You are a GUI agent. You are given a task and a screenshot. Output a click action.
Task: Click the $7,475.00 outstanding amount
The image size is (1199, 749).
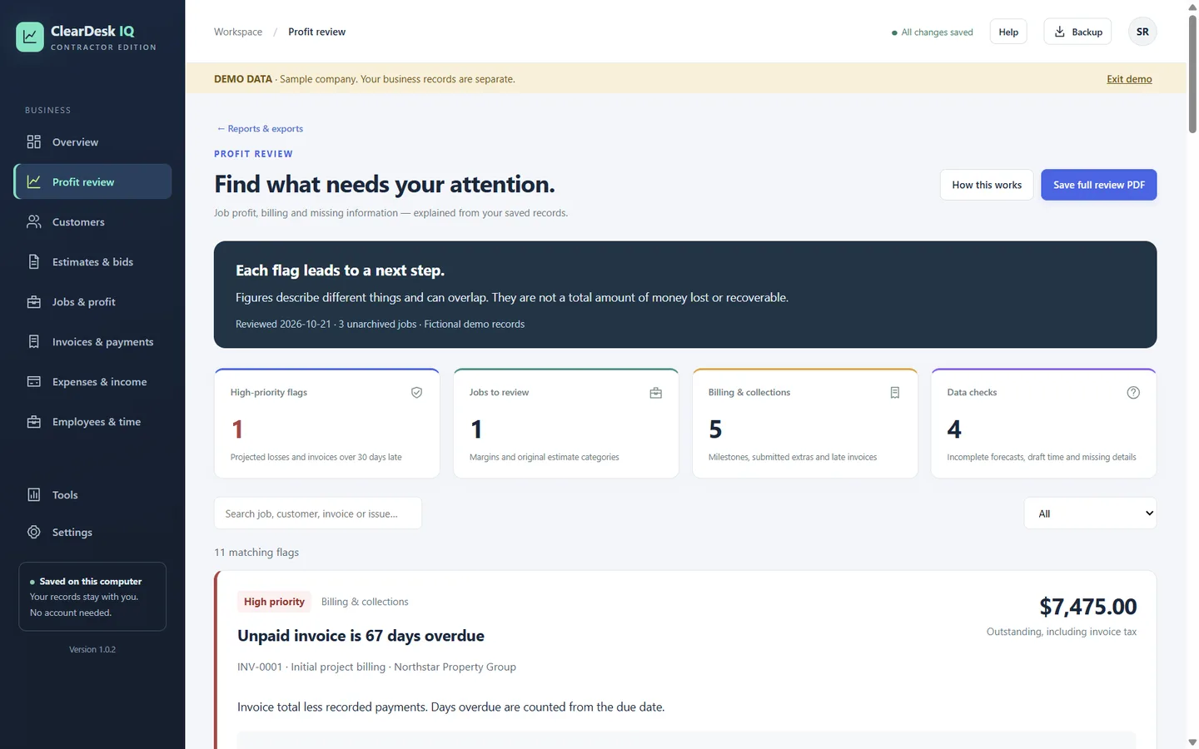[x=1088, y=607]
